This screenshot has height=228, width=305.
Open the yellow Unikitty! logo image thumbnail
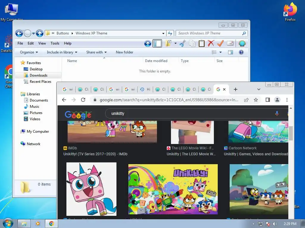tap(173, 189)
